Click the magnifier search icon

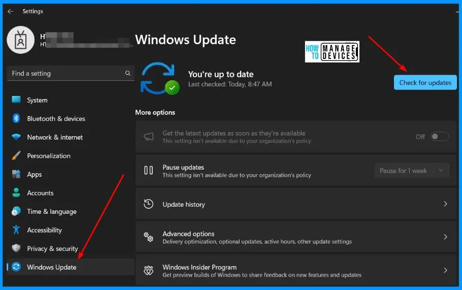127,73
